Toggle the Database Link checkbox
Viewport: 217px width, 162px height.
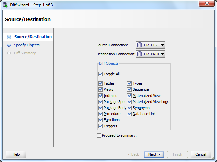pos(129,114)
